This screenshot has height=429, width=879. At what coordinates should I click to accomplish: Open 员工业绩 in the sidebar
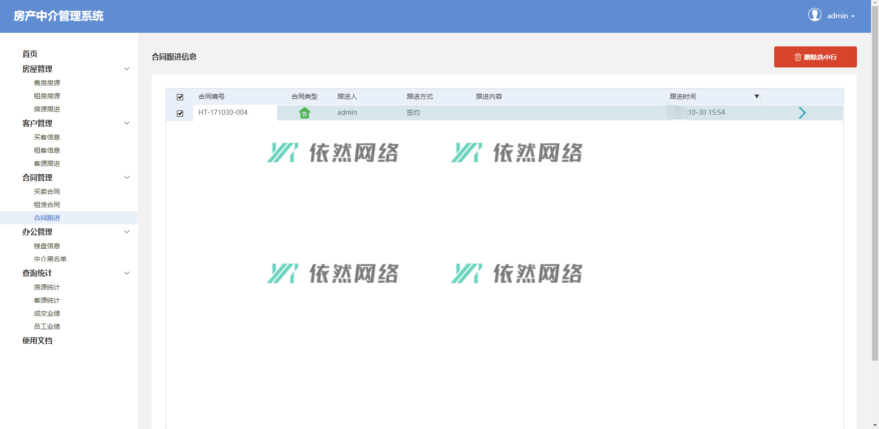click(47, 326)
